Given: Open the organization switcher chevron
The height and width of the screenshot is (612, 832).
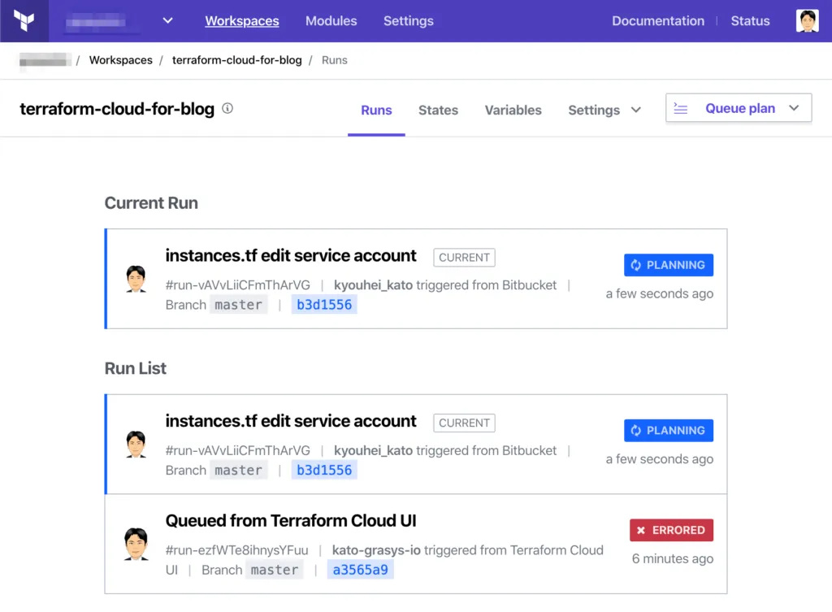Looking at the screenshot, I should pos(167,20).
